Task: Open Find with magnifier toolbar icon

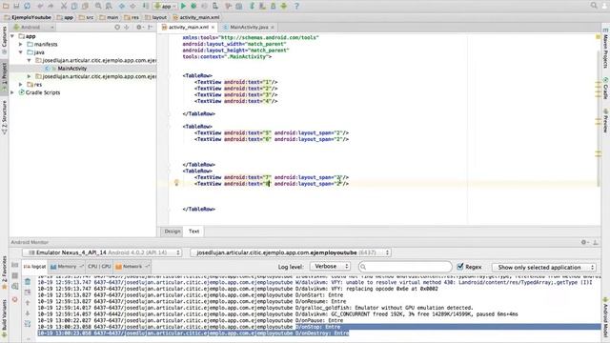Action: coord(98,6)
